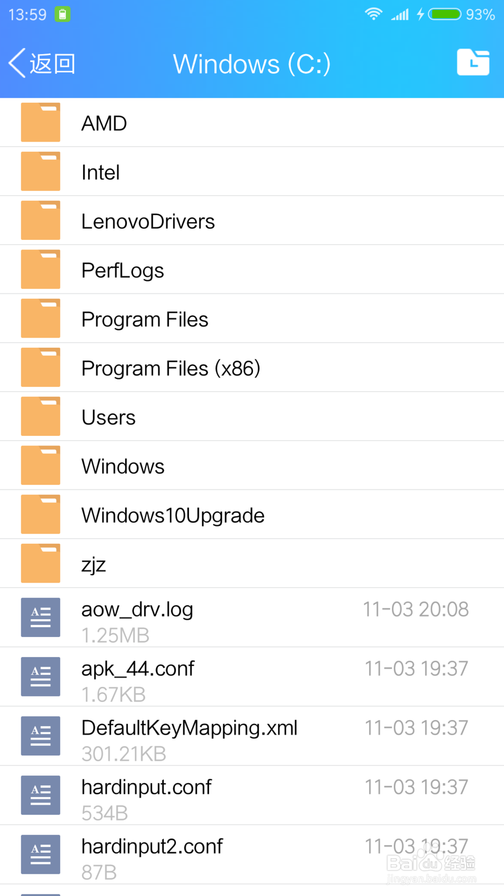This screenshot has height=896, width=504.
Task: Open the zjz folder
Action: (94, 564)
